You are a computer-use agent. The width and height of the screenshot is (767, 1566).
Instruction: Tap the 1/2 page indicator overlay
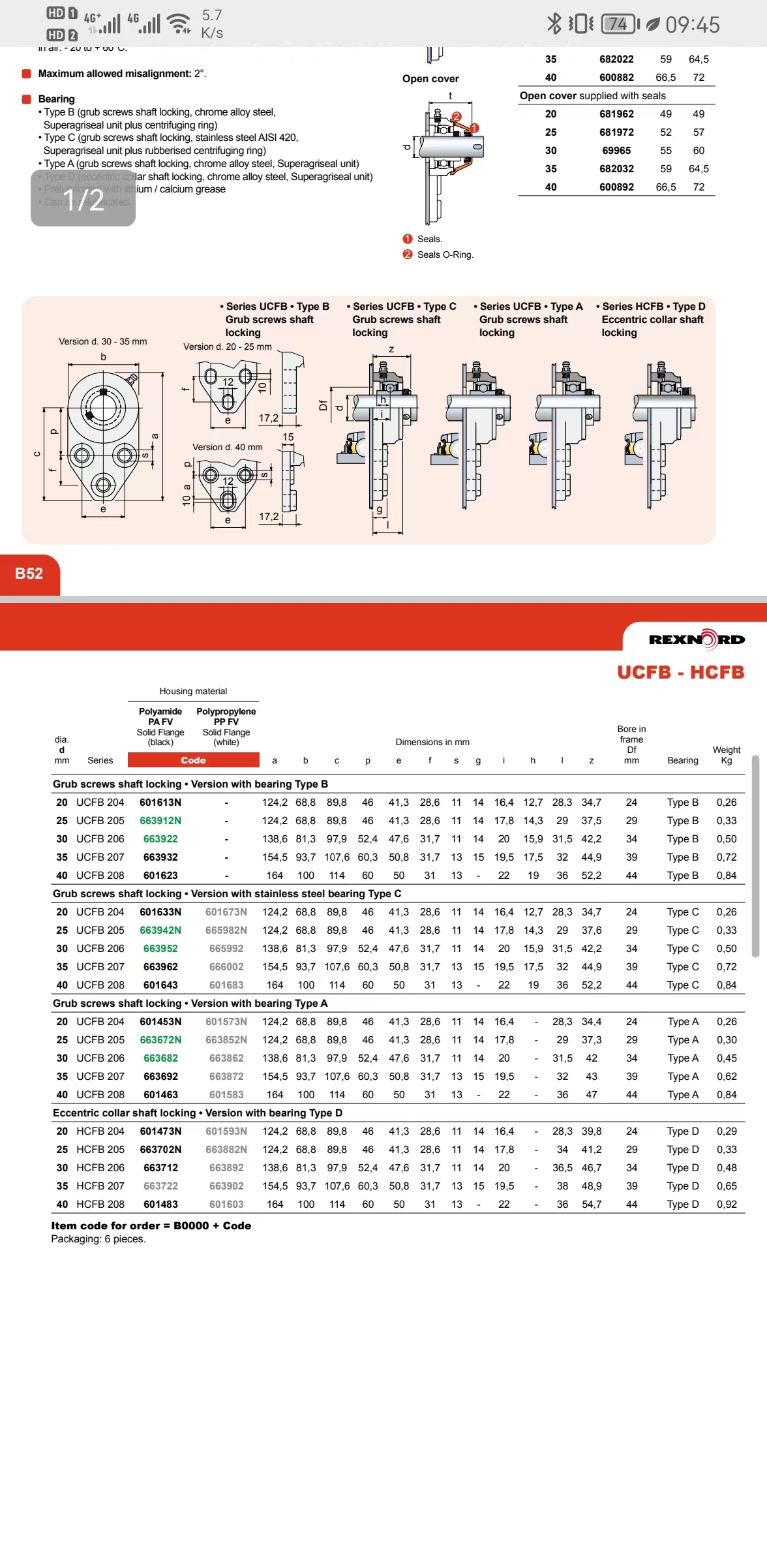pyautogui.click(x=83, y=199)
